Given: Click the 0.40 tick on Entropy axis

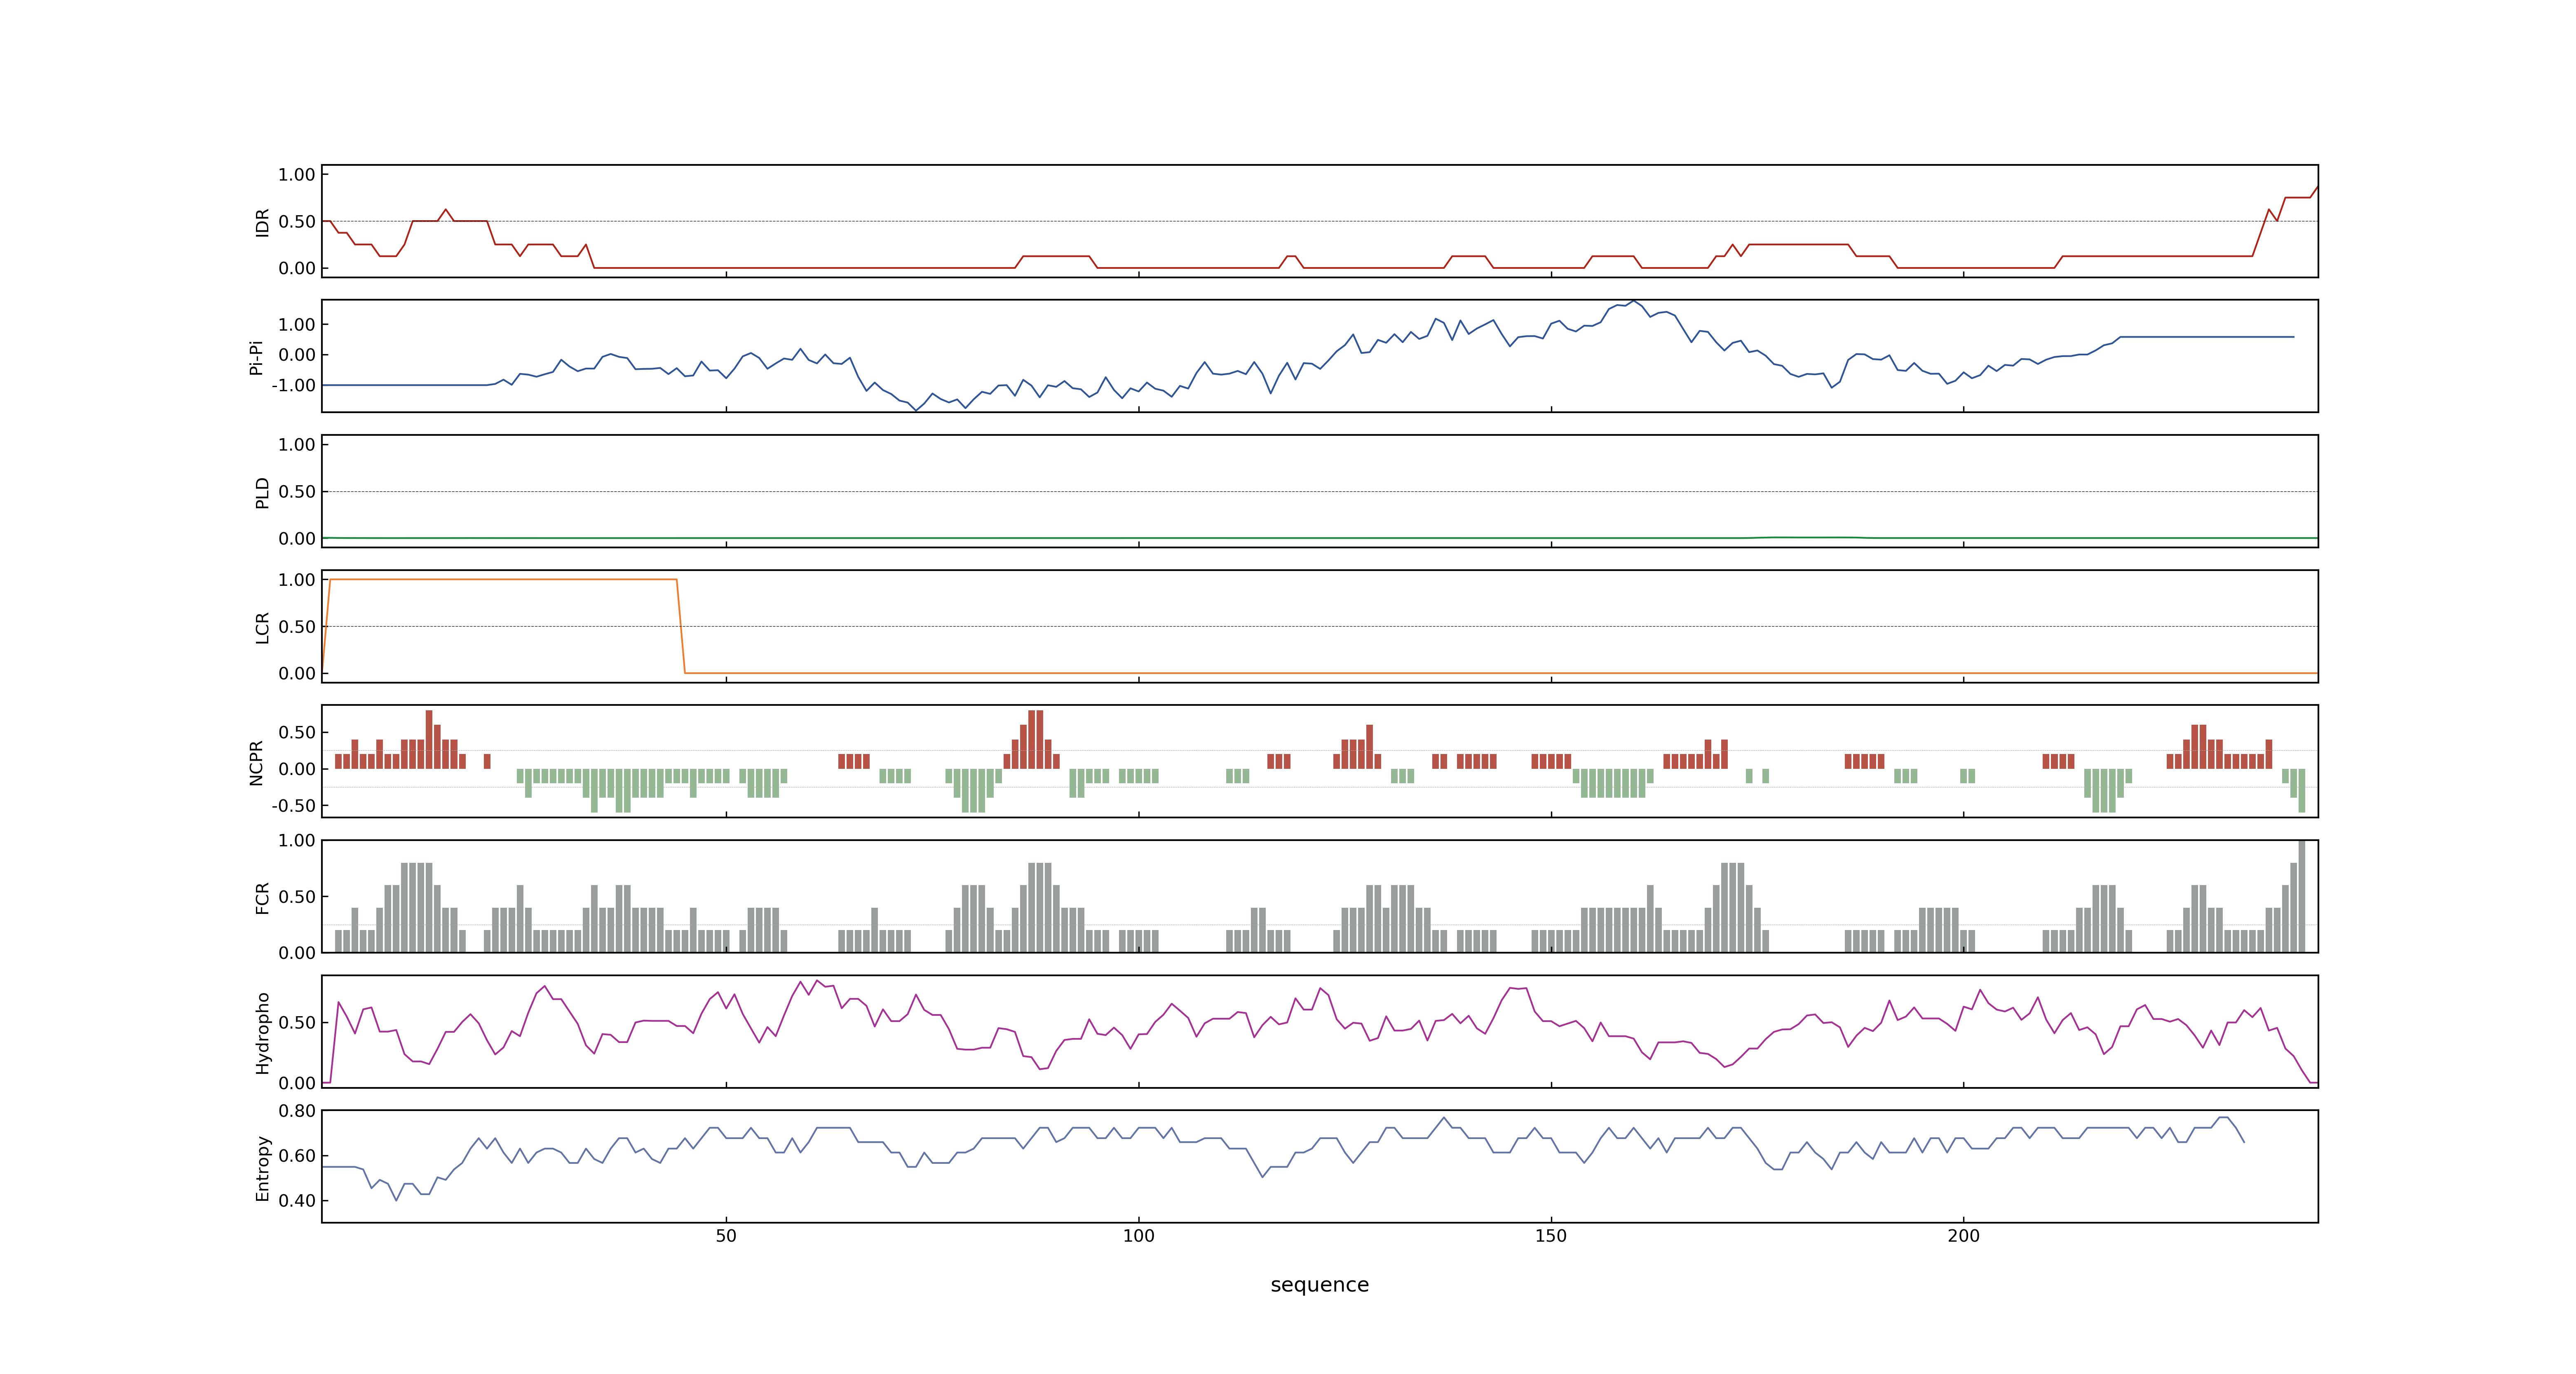Looking at the screenshot, I should 297,1201.
